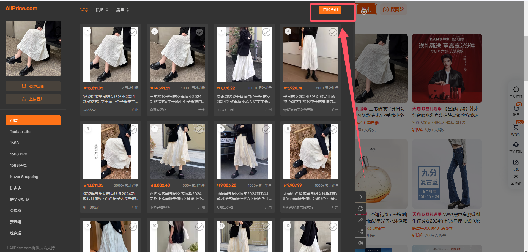Open the product title starting chic半身裙

tap(244, 196)
